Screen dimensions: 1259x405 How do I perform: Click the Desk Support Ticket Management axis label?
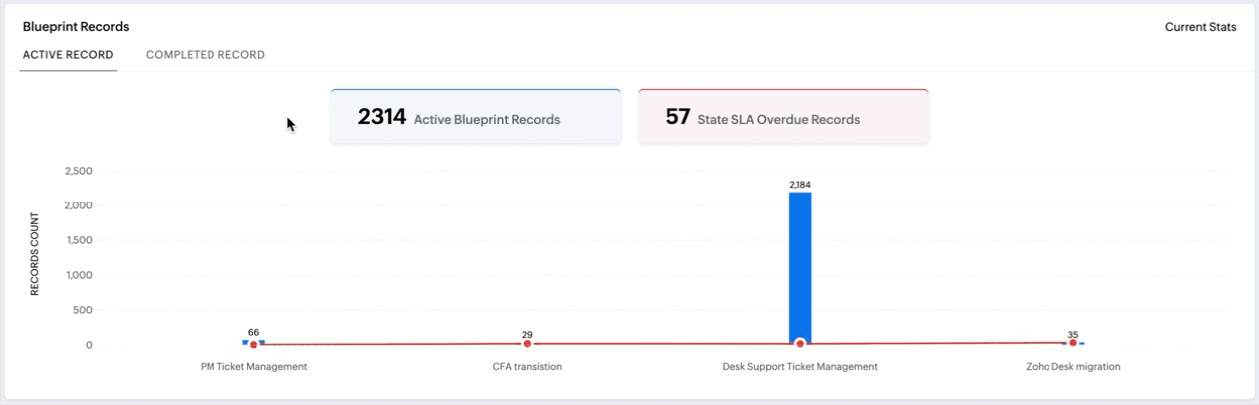click(x=800, y=367)
